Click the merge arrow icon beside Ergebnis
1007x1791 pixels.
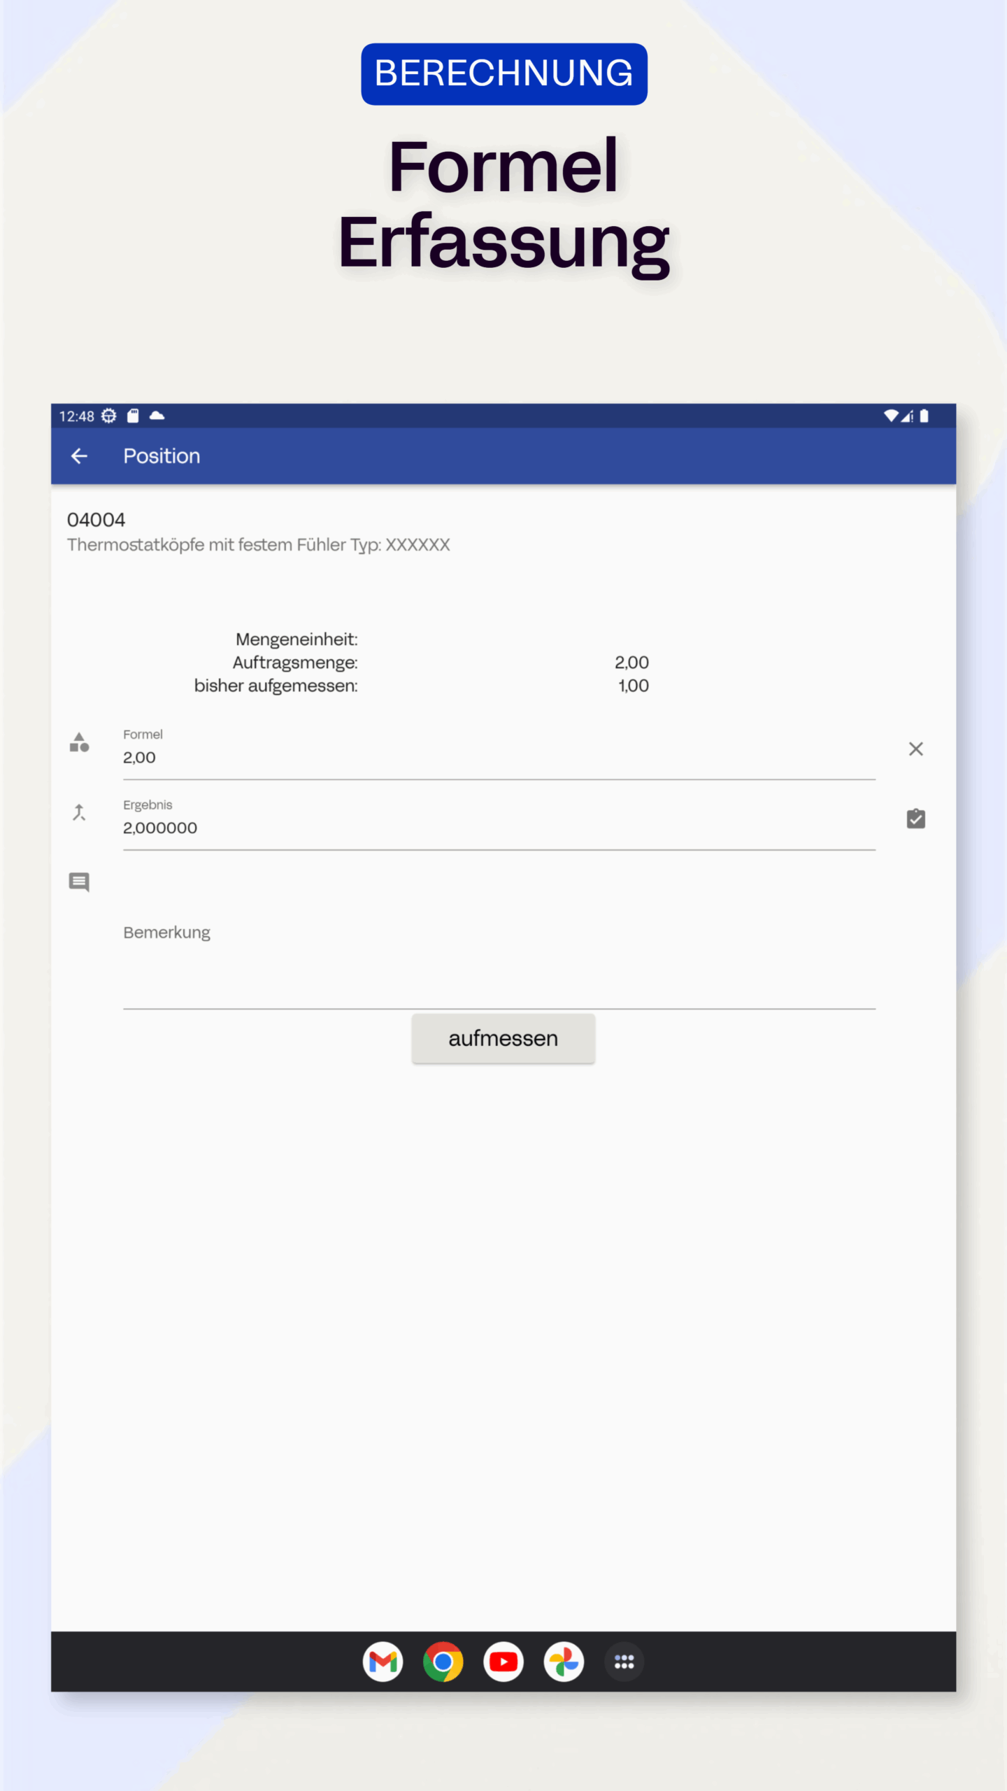[x=79, y=812]
